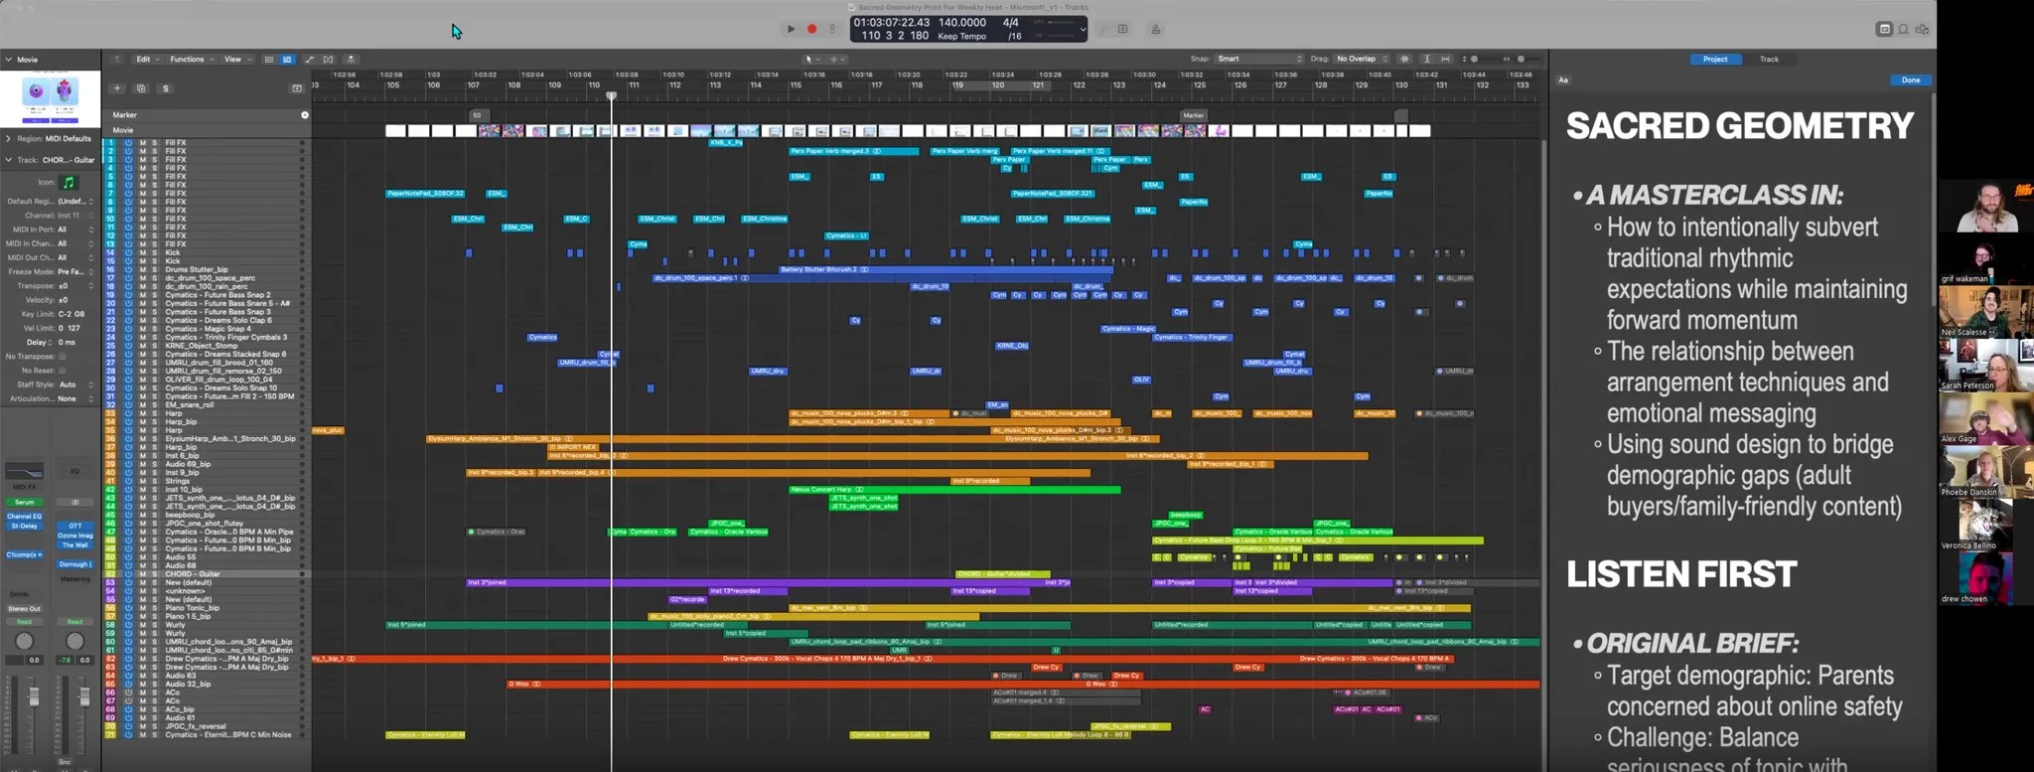The image size is (2034, 772).
Task: Open the St-Delay plugin slot
Action: coord(24,526)
